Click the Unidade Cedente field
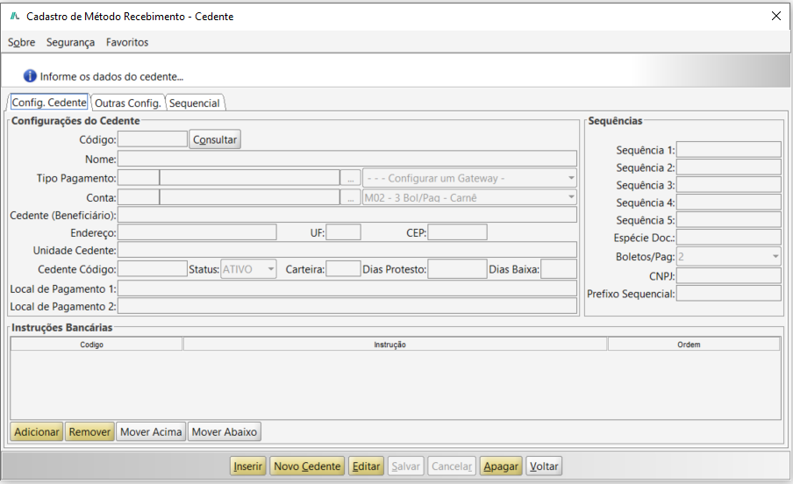 [x=347, y=250]
